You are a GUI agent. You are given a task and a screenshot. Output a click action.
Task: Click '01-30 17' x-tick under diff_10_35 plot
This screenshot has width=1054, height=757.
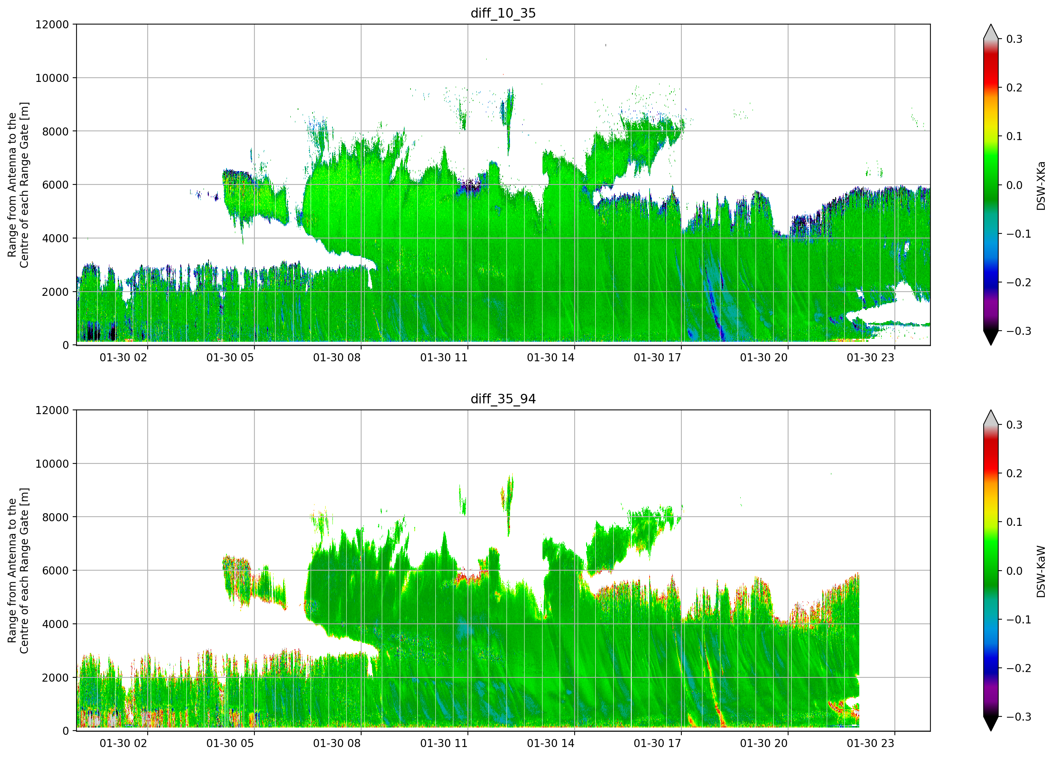pyautogui.click(x=657, y=357)
